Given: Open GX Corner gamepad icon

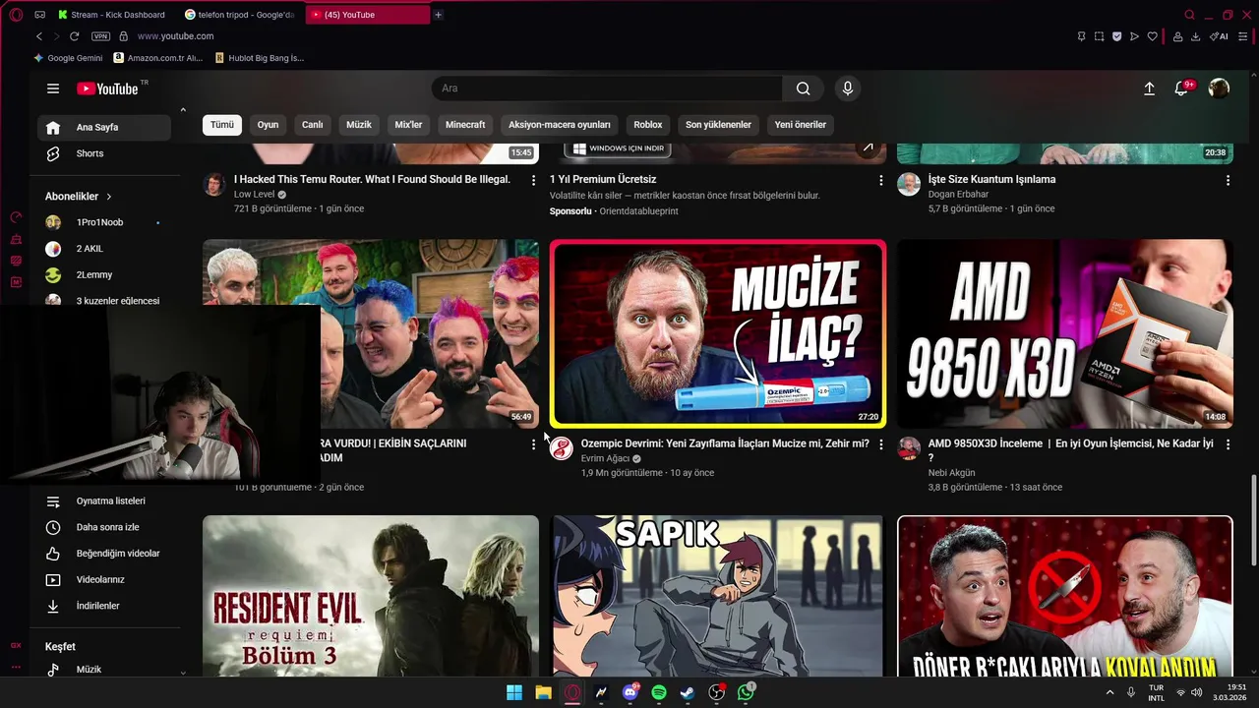Looking at the screenshot, I should [x=40, y=15].
